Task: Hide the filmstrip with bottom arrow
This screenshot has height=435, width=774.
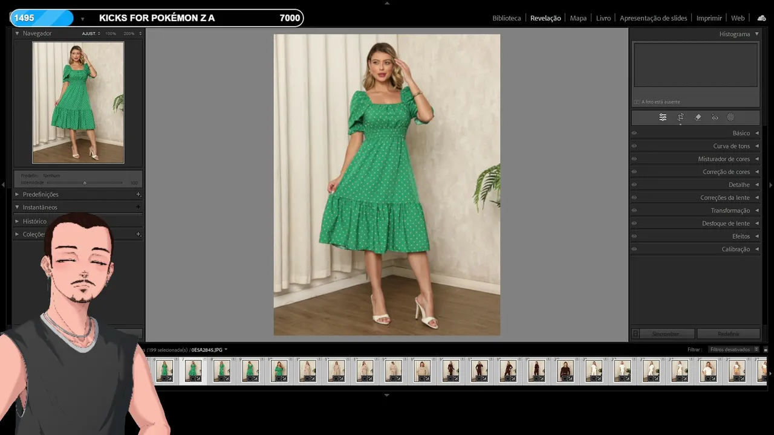Action: (x=387, y=395)
